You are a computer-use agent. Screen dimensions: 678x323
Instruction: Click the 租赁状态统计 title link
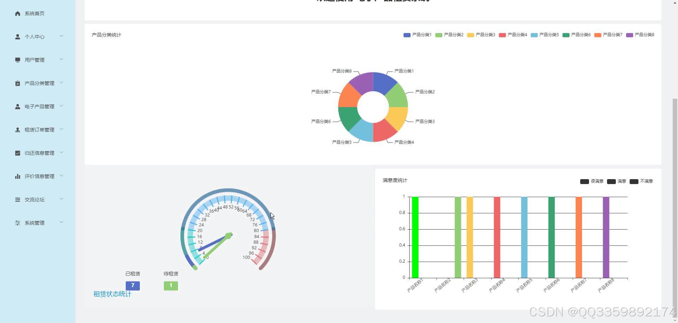coord(112,294)
